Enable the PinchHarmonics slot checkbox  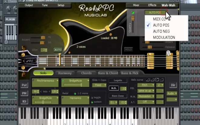pyautogui.click(x=33, y=80)
